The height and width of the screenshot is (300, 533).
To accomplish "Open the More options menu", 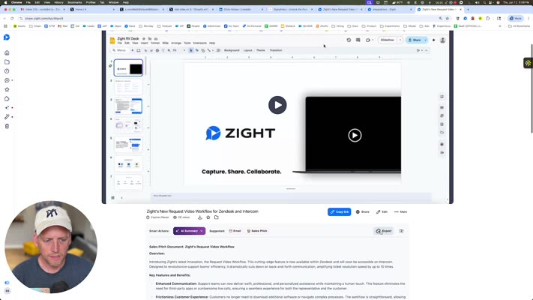I will coord(400,212).
